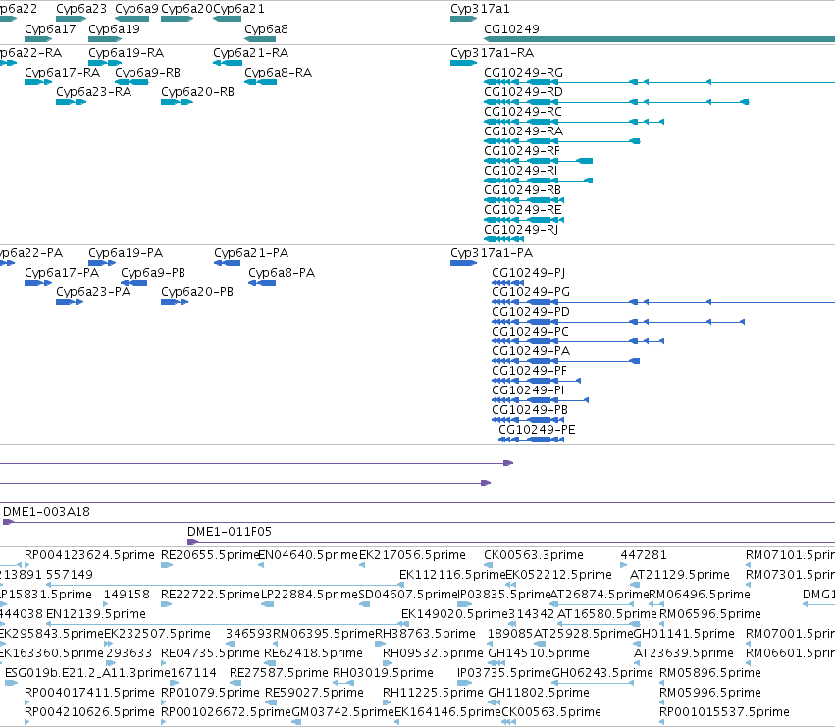Select the CG10249 gene label
This screenshot has width=835, height=727.
pyautogui.click(x=511, y=29)
